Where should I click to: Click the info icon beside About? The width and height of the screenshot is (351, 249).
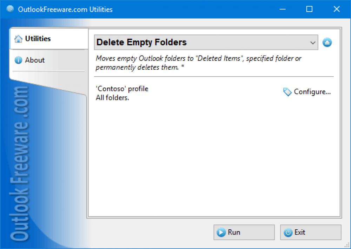pos(18,60)
